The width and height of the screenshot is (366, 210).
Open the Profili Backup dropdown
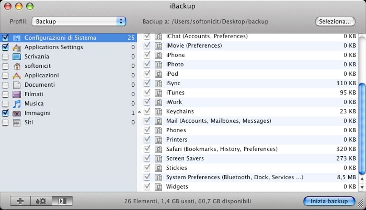pos(79,22)
